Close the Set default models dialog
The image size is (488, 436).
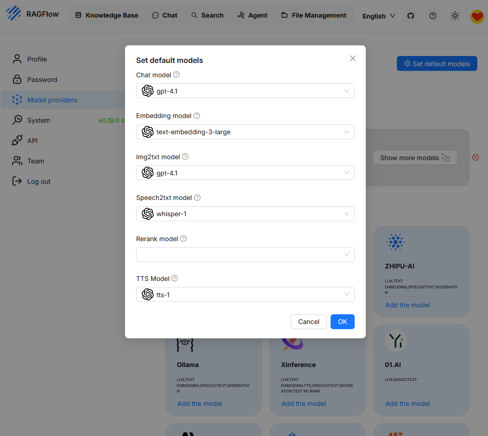pos(353,58)
